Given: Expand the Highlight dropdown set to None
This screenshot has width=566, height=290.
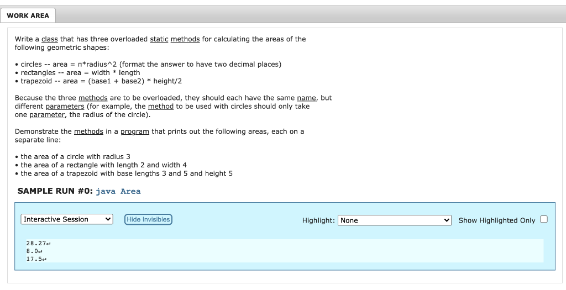Looking at the screenshot, I should (x=395, y=220).
